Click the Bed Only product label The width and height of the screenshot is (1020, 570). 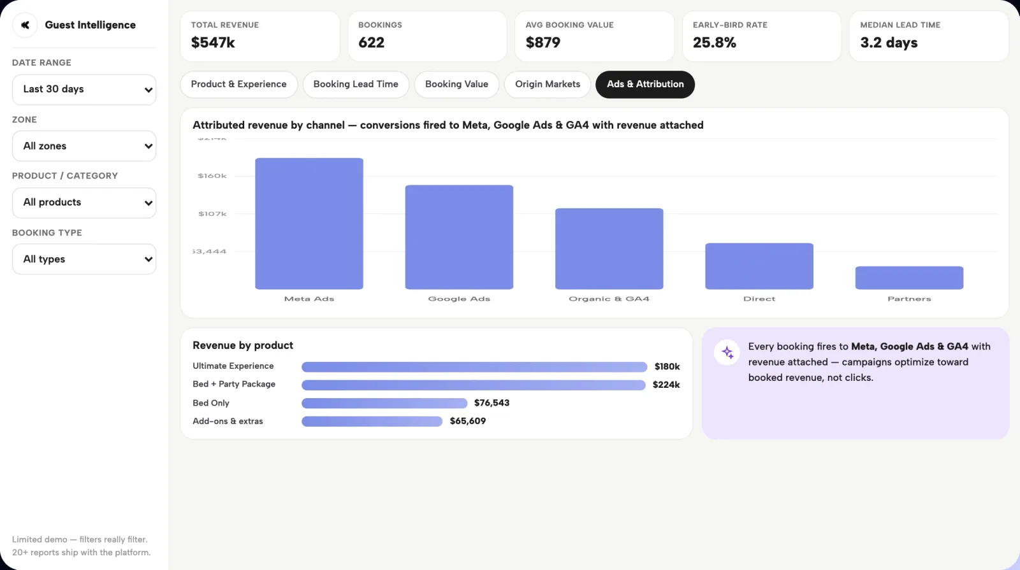click(211, 403)
